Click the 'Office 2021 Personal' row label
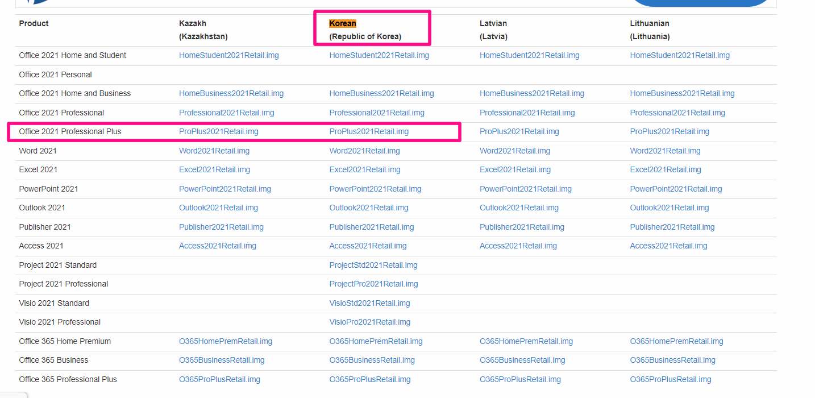Screen dimensions: 815x398 [55, 74]
